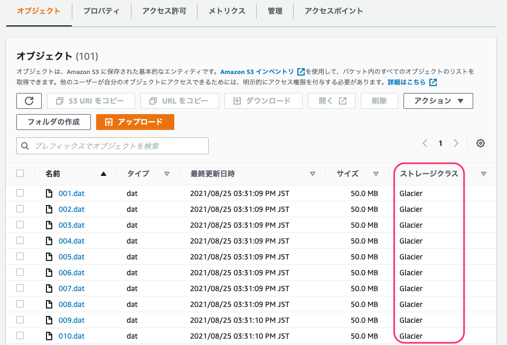This screenshot has width=507, height=345.
Task: Click the refresh objects icon button
Action: pyautogui.click(x=29, y=101)
